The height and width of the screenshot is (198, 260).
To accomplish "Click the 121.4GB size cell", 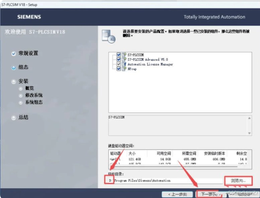I will point(135,159).
